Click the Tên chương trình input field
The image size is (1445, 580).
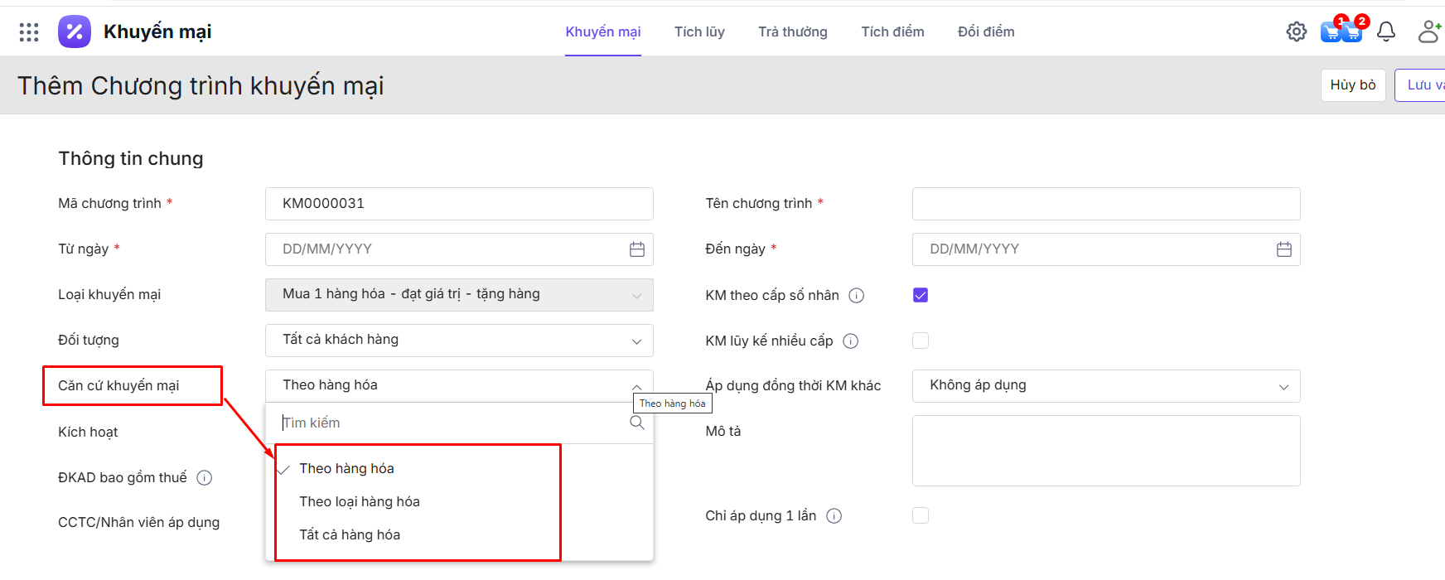coord(1105,204)
